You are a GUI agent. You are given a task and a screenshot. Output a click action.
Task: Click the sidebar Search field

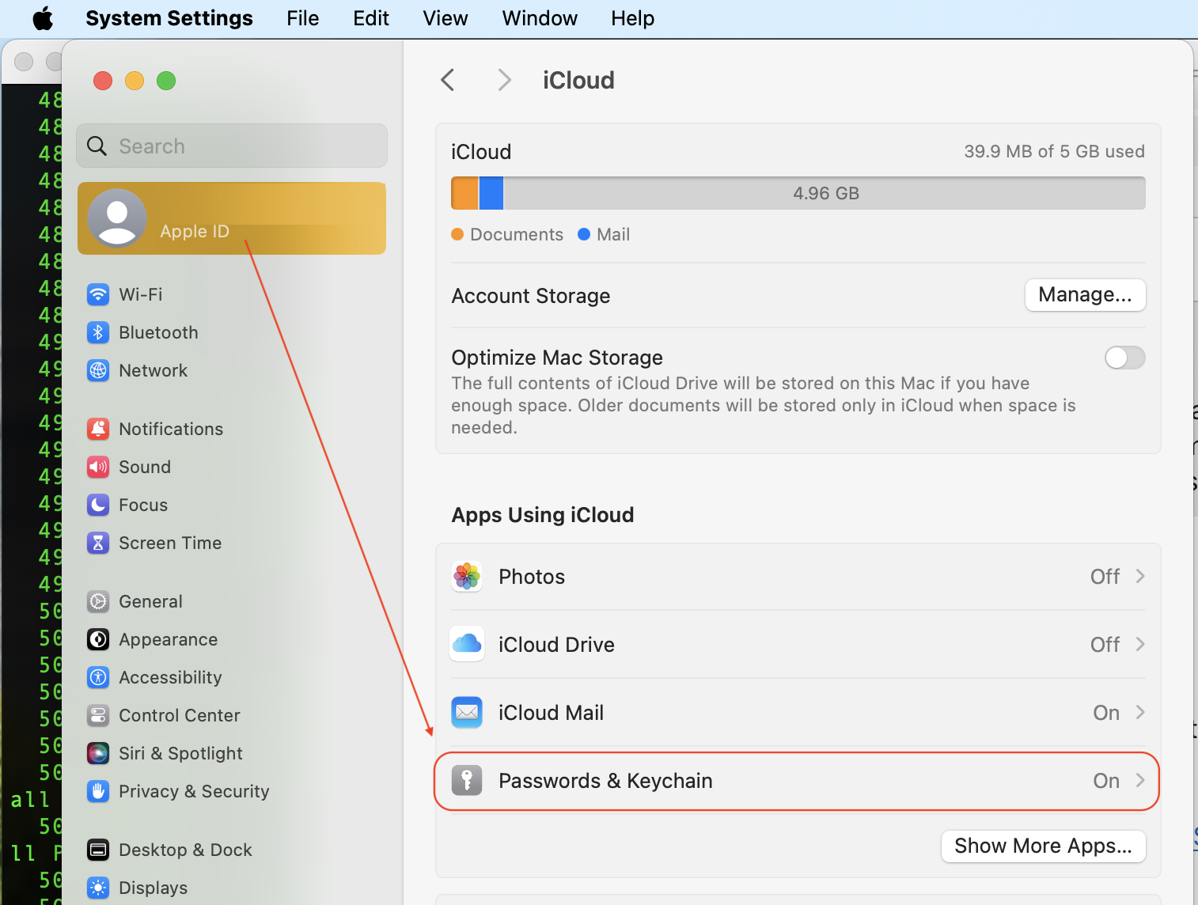pos(232,146)
